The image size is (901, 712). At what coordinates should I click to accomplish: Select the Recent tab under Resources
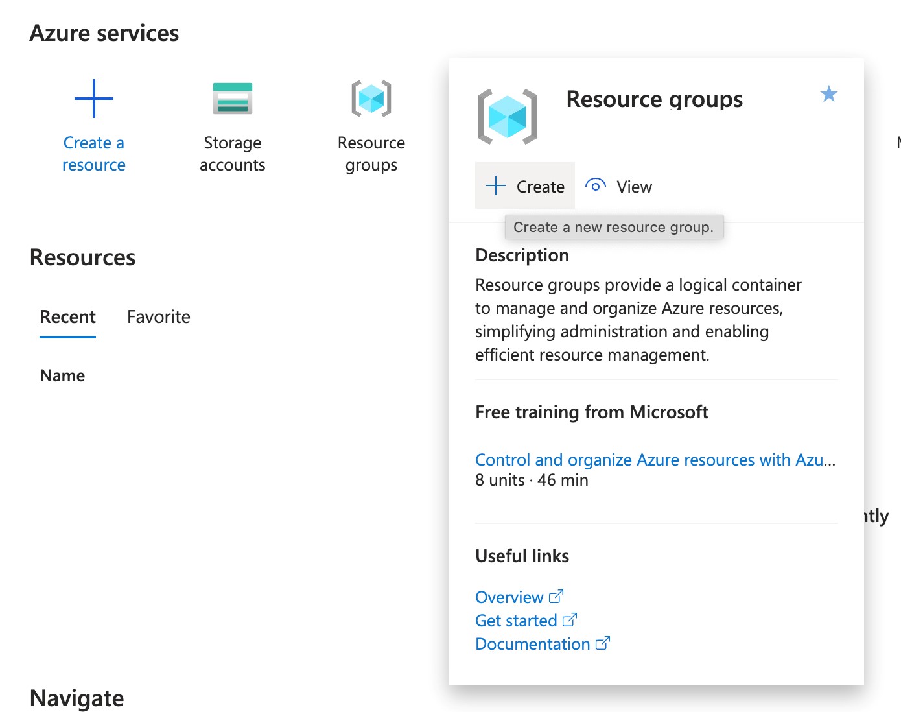67,317
